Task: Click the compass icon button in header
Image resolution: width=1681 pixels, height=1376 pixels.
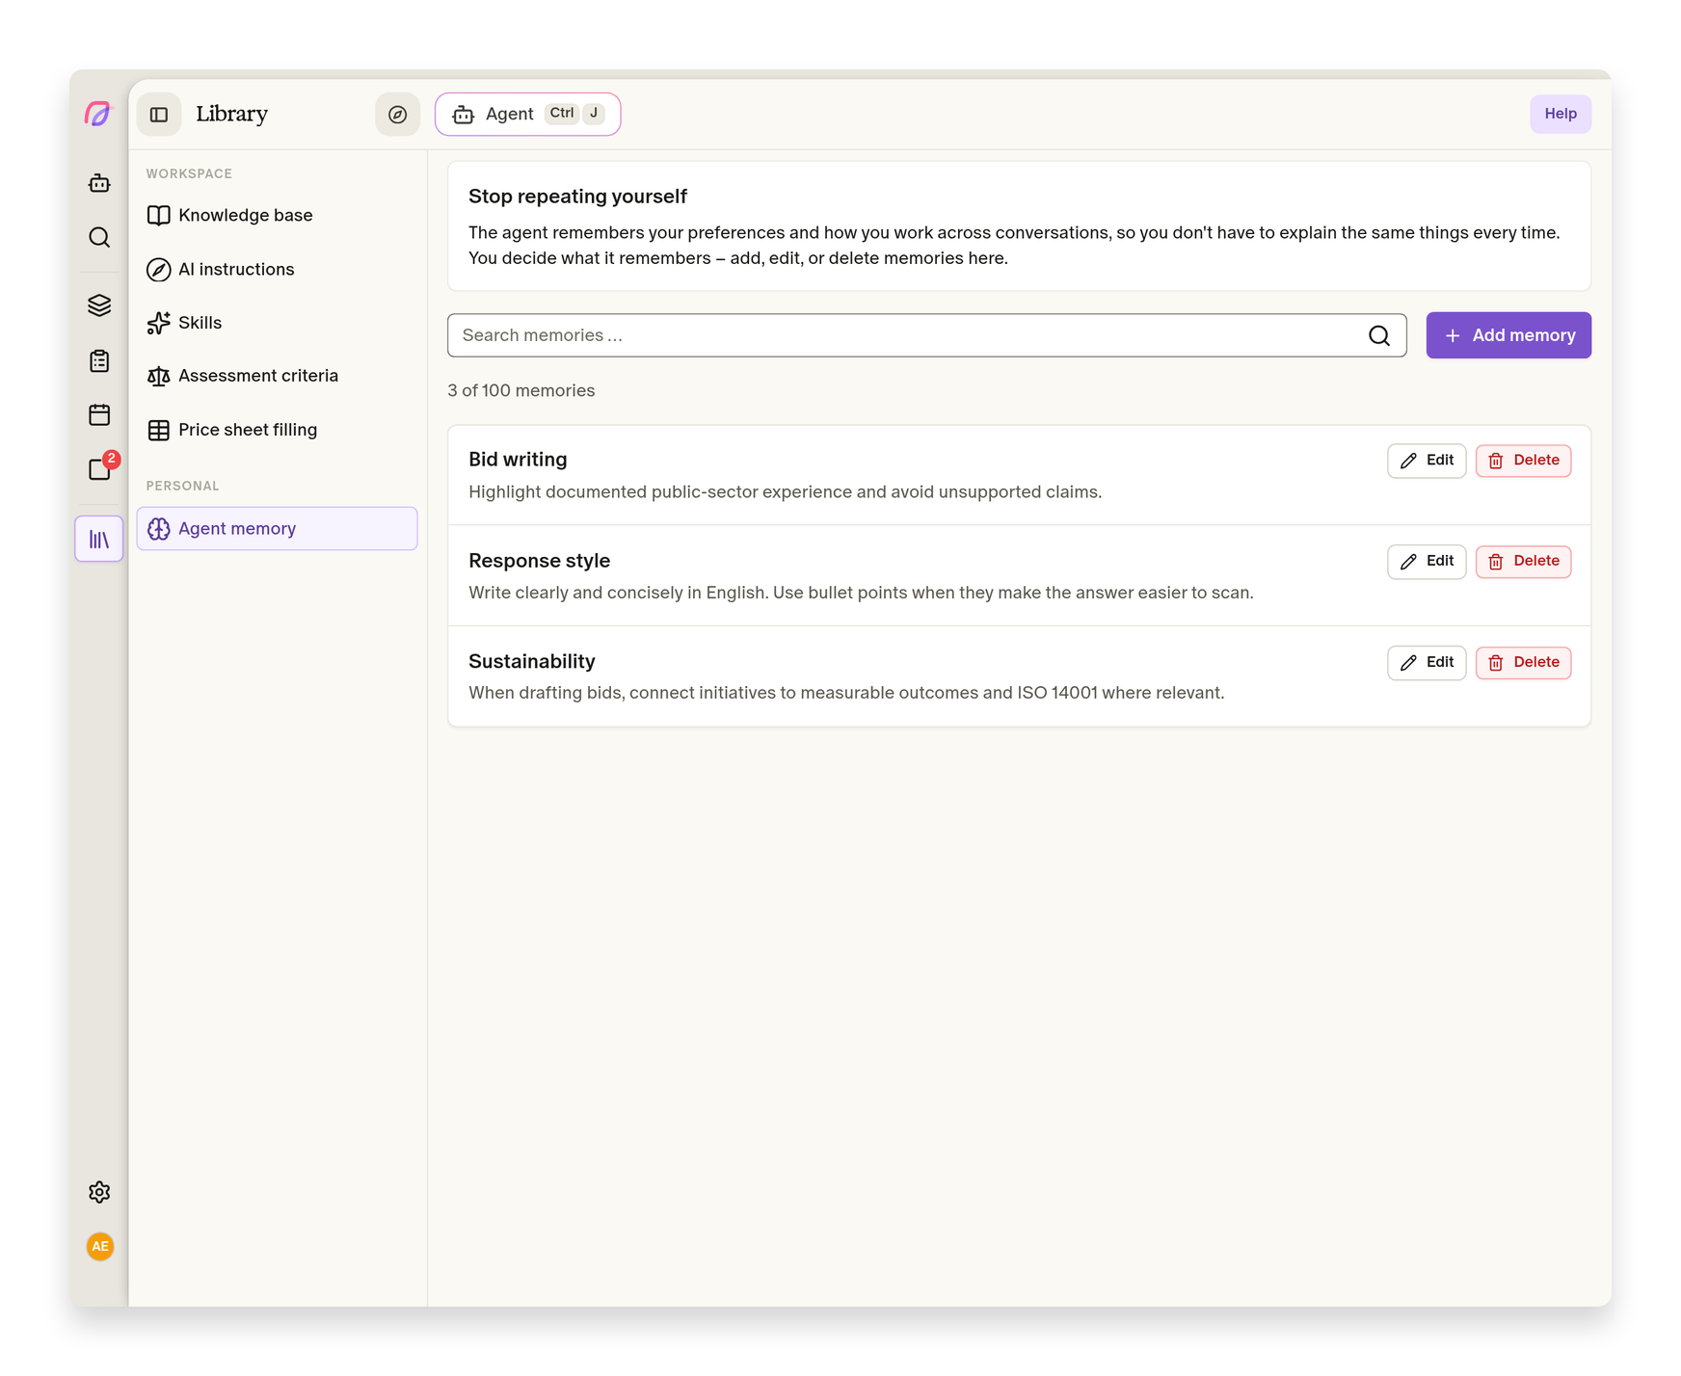Action: (x=397, y=115)
